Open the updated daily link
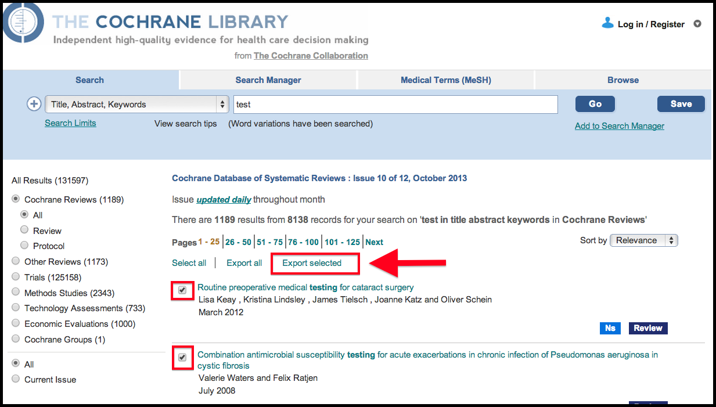Screen dimensions: 716x407 [224, 200]
